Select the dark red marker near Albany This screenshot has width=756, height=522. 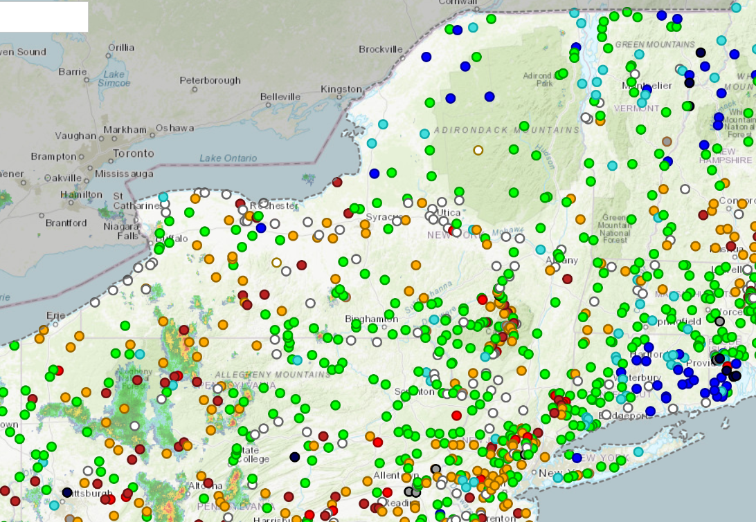click(x=567, y=279)
